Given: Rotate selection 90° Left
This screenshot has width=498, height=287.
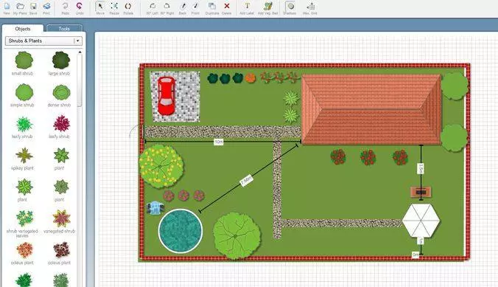Looking at the screenshot, I should 152,9.
